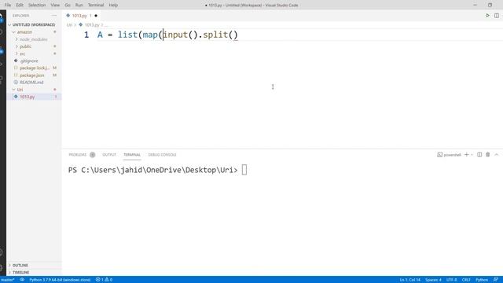Open the Help menu
The width and height of the screenshot is (503, 283).
tap(113, 6)
